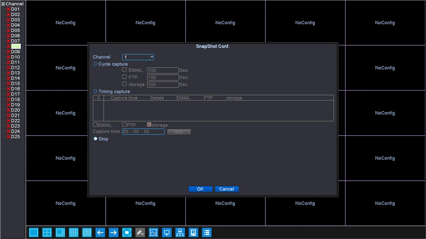
Task: Select the Timing capture radio button
Action: pyautogui.click(x=95, y=91)
